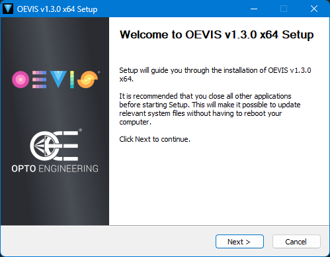Click the 'Click Next to continue' text

(155, 139)
